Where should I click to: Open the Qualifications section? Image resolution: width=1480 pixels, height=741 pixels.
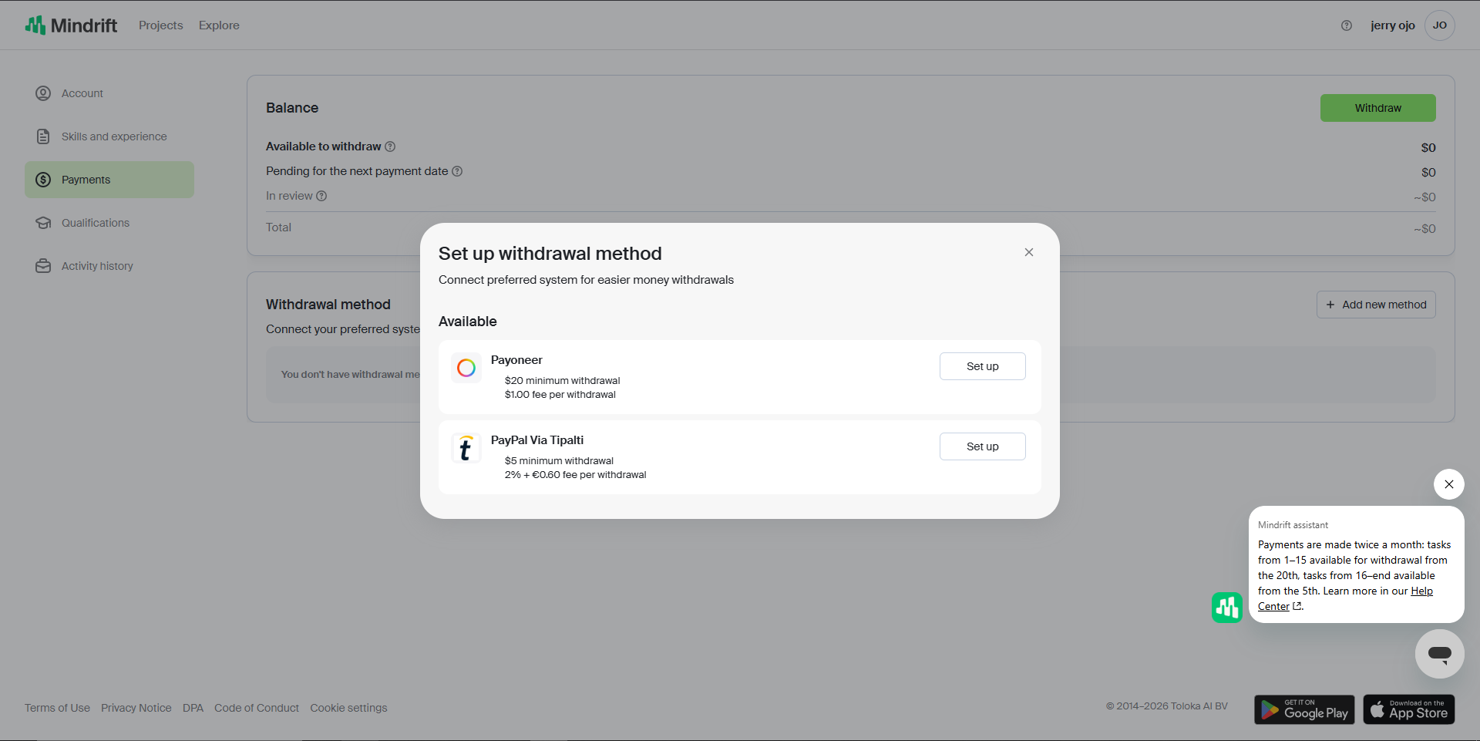[x=109, y=223]
